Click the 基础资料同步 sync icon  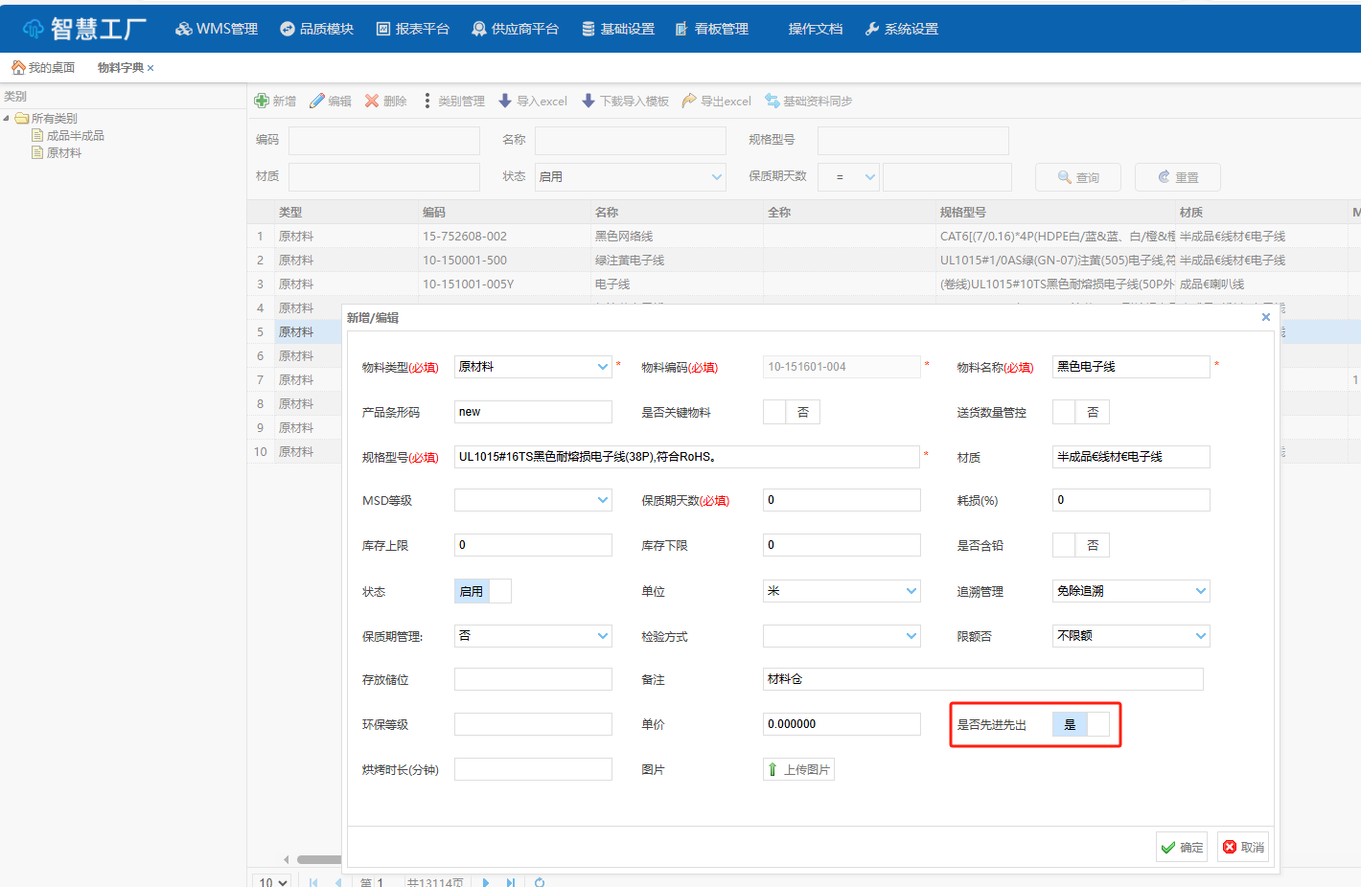(x=772, y=101)
